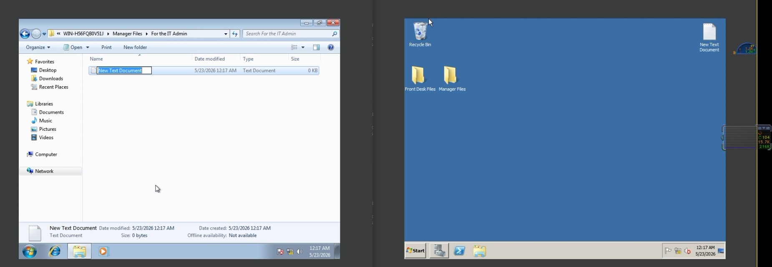The width and height of the screenshot is (772, 267).
Task: Click For the IT Admin breadcrumb
Action: 169,34
